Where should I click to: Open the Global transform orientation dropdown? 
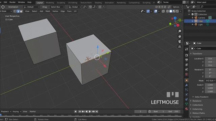[75, 7]
